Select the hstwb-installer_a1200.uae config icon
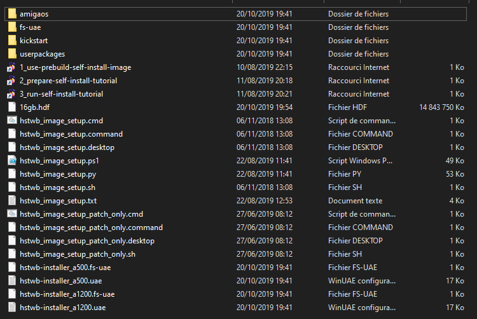Image resolution: width=477 pixels, height=319 pixels. [x=12, y=308]
